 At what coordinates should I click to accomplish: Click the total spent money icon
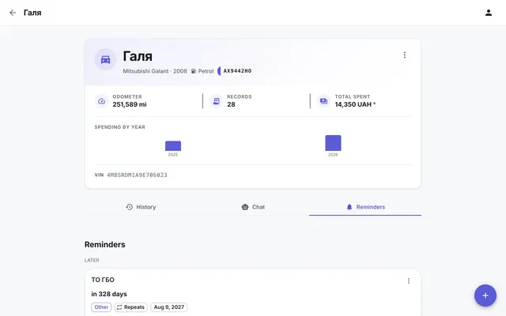[x=323, y=101]
